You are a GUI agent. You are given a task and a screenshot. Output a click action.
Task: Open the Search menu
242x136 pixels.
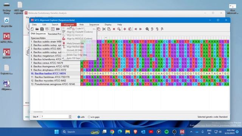pos(55,25)
